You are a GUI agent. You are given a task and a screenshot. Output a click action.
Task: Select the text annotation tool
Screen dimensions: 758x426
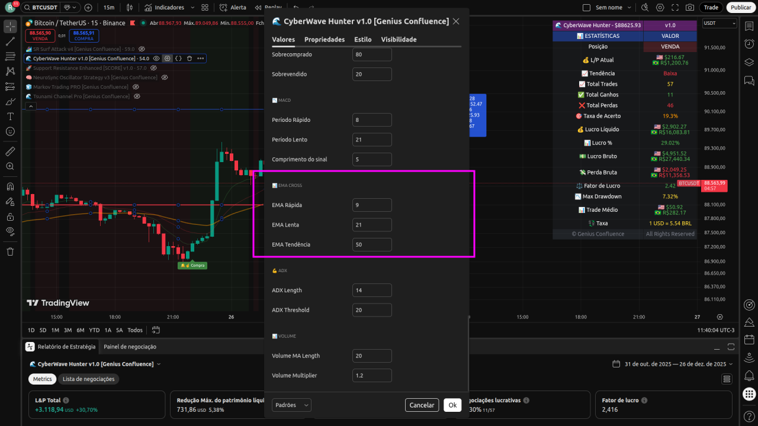[x=10, y=116]
